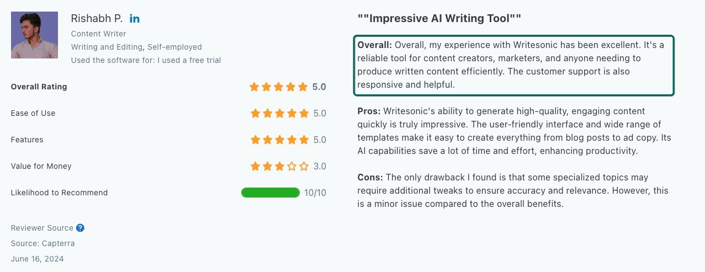This screenshot has width=705, height=272.
Task: Click the Pros paragraph text
Action: click(513, 131)
